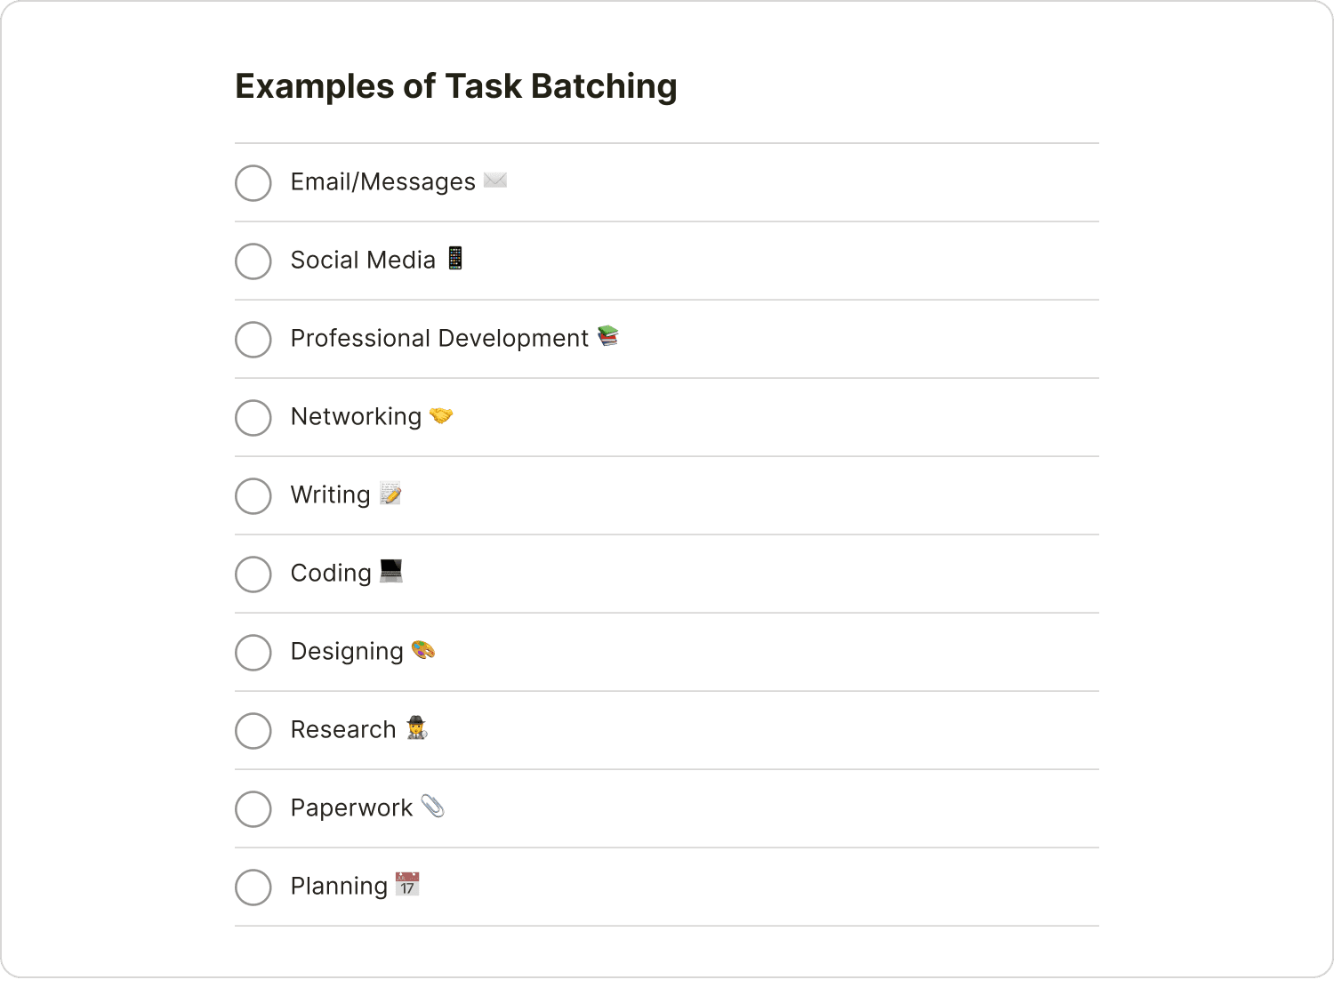This screenshot has width=1334, height=1004.
Task: Select the Professional Development checkbox
Action: tap(253, 340)
